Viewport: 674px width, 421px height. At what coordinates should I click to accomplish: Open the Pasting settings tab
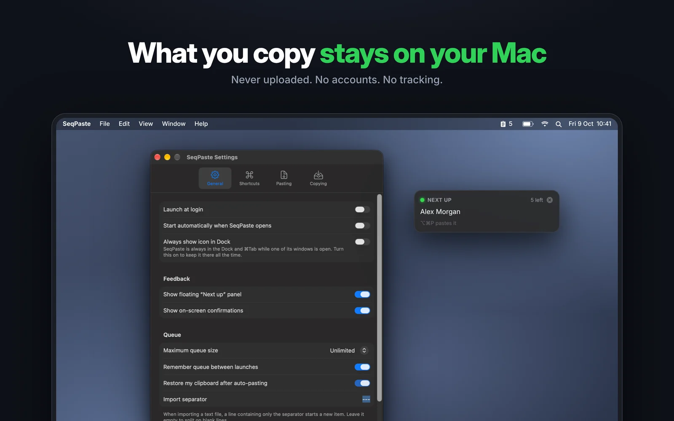tap(284, 178)
